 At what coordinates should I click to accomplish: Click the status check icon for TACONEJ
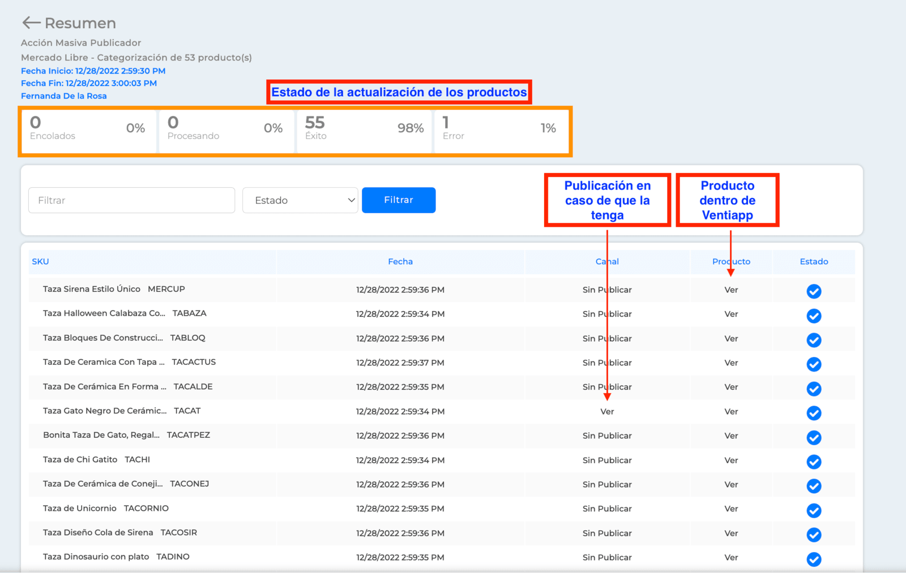(814, 485)
